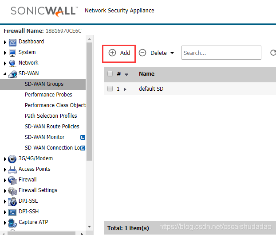The image size is (276, 235).
Task: Expand the default SD group row arrow
Action: pos(125,89)
